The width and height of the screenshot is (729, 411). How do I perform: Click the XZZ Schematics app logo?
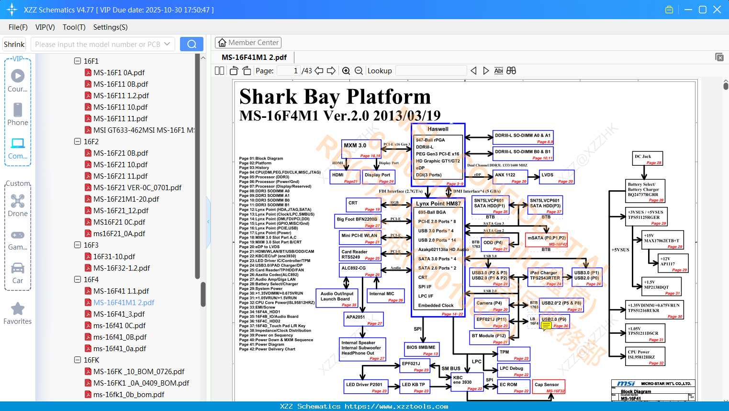coord(12,10)
